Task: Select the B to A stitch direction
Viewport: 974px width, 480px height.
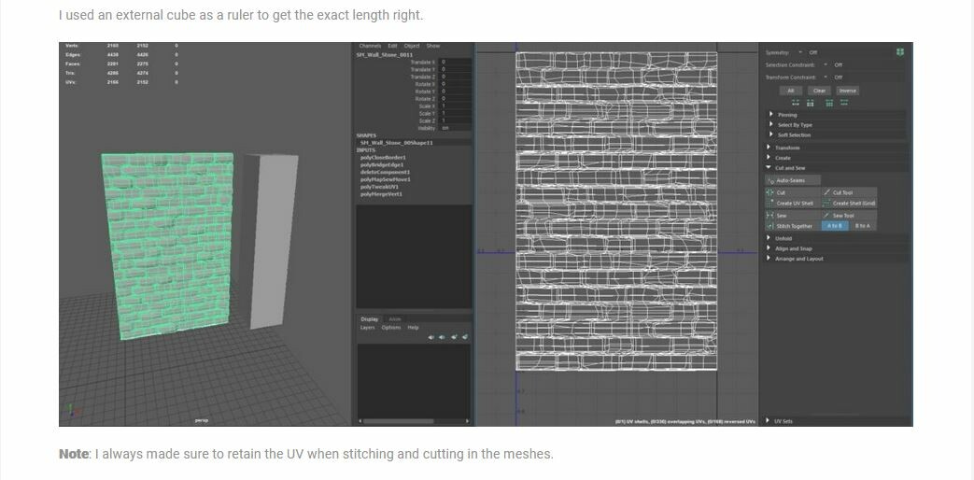Action: tap(862, 226)
